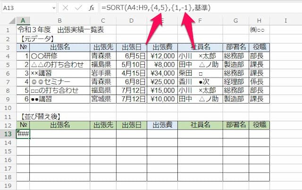Click the blue 出張名 header in row 3

click(60, 47)
